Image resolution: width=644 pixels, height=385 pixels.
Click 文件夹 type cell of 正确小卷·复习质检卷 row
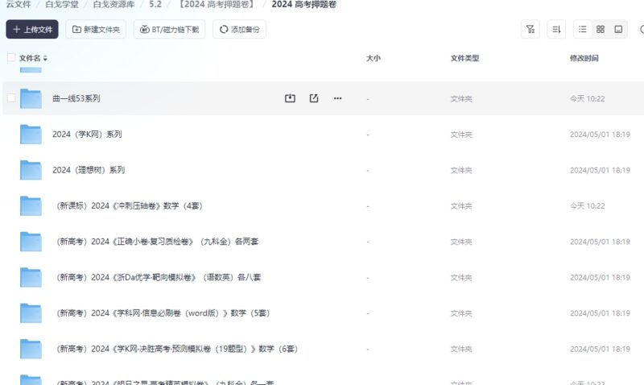point(461,242)
